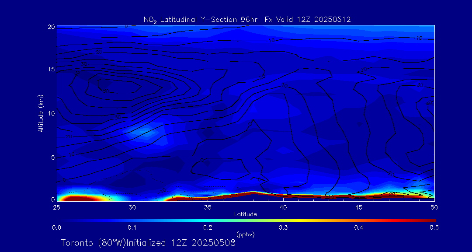Screen dimensions: 472x252
Task: Click the altitude tick label 20
Action: click(x=51, y=27)
